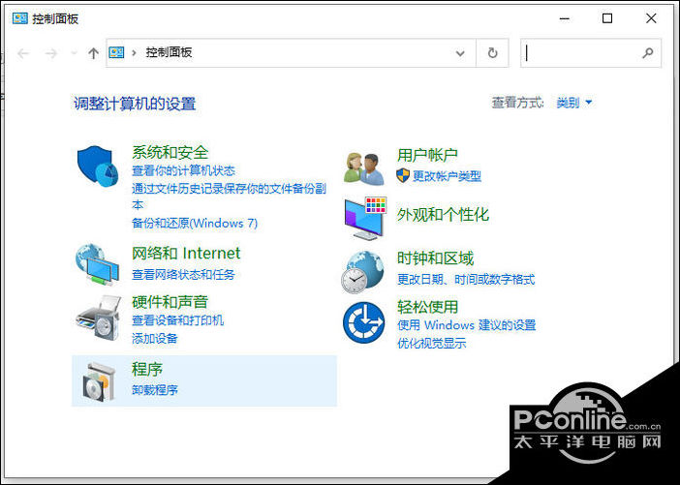Open 查看你的计算机状态
The image size is (680, 485).
point(183,170)
